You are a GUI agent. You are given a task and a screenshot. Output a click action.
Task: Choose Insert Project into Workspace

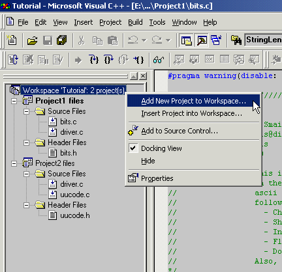pos(193,113)
